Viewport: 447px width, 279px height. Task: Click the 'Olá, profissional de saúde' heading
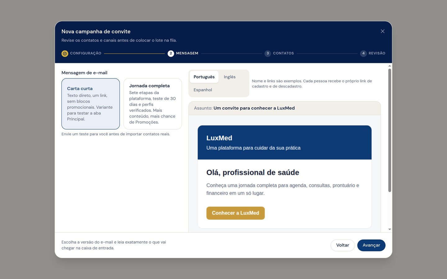[x=253, y=173]
